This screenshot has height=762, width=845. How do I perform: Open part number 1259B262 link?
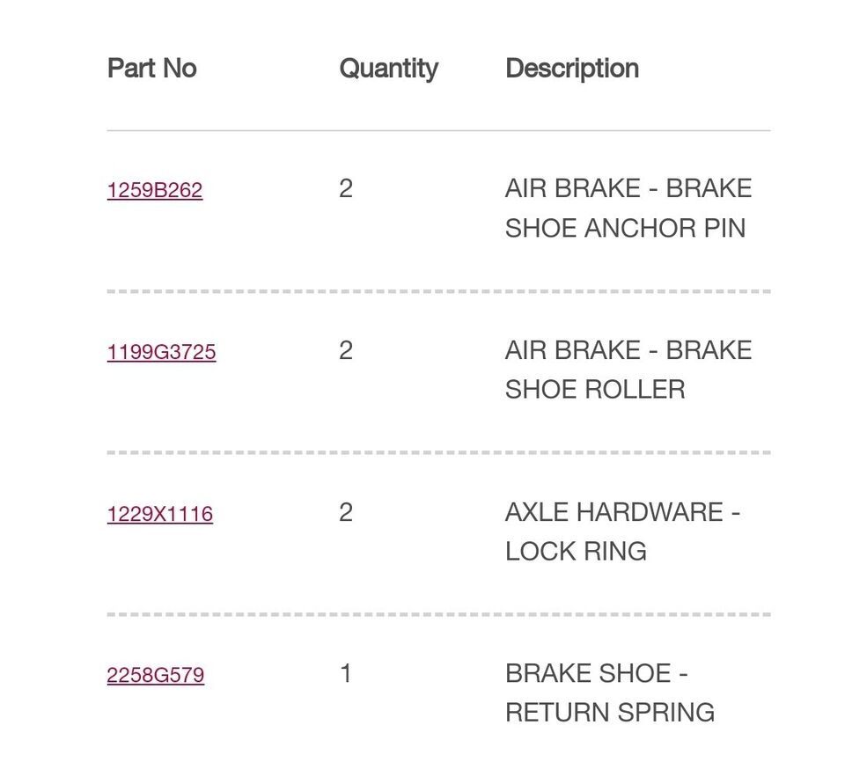click(155, 190)
